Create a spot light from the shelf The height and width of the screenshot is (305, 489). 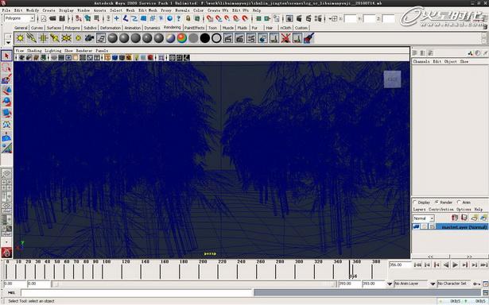[55, 38]
